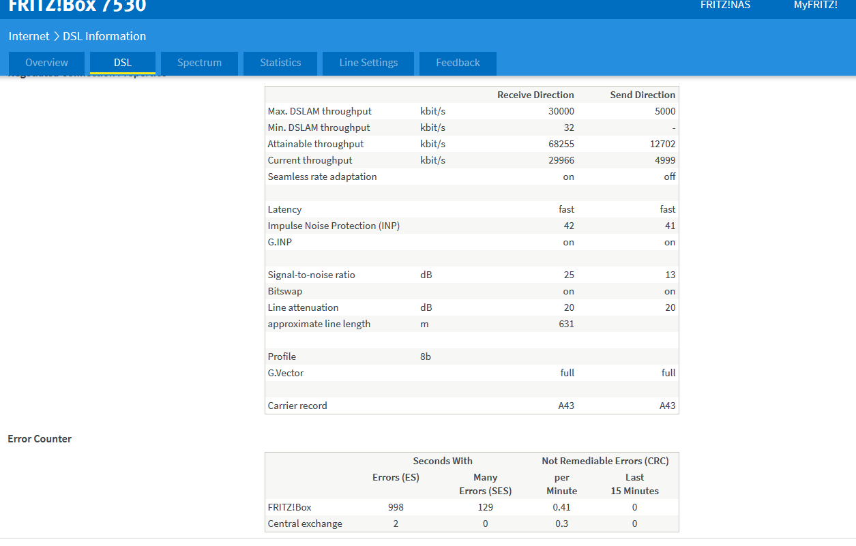Click the Profile value 8b

coord(426,357)
